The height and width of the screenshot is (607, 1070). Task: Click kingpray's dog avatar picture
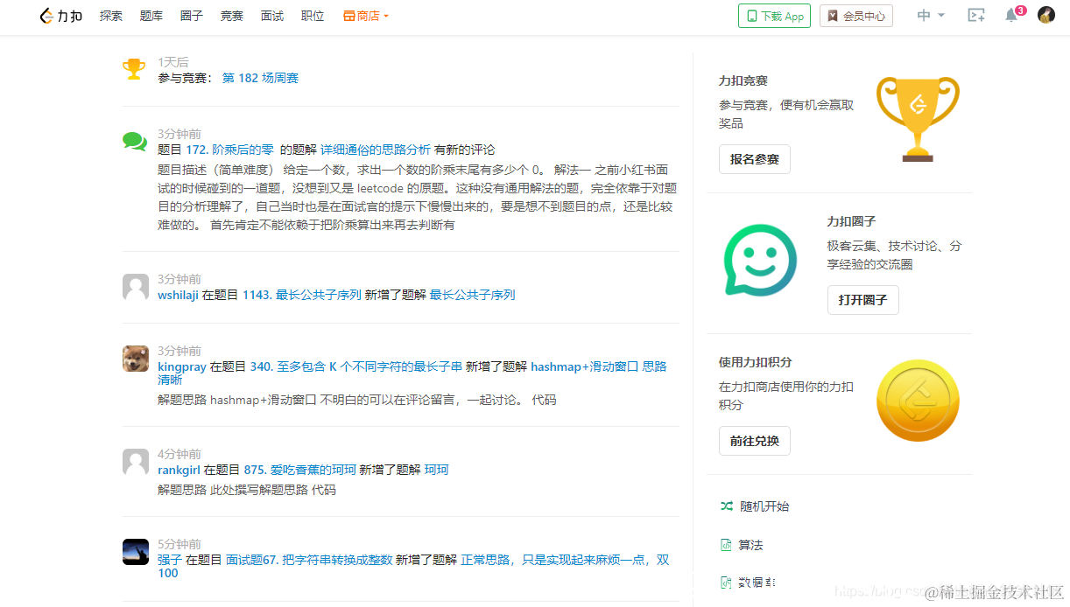136,359
